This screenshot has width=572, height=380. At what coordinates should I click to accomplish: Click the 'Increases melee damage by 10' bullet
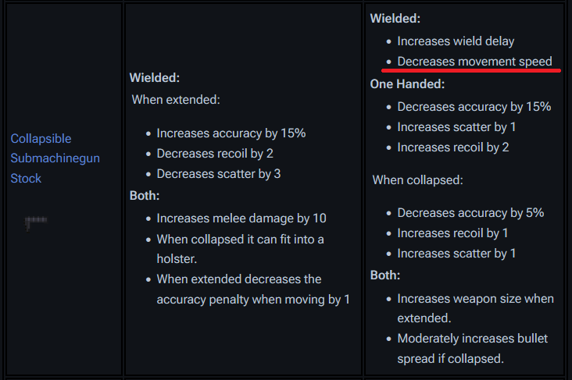pyautogui.click(x=241, y=218)
